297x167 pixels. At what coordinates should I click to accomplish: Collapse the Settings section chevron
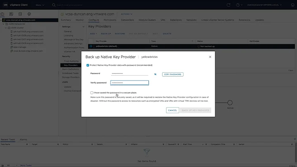point(83,27)
